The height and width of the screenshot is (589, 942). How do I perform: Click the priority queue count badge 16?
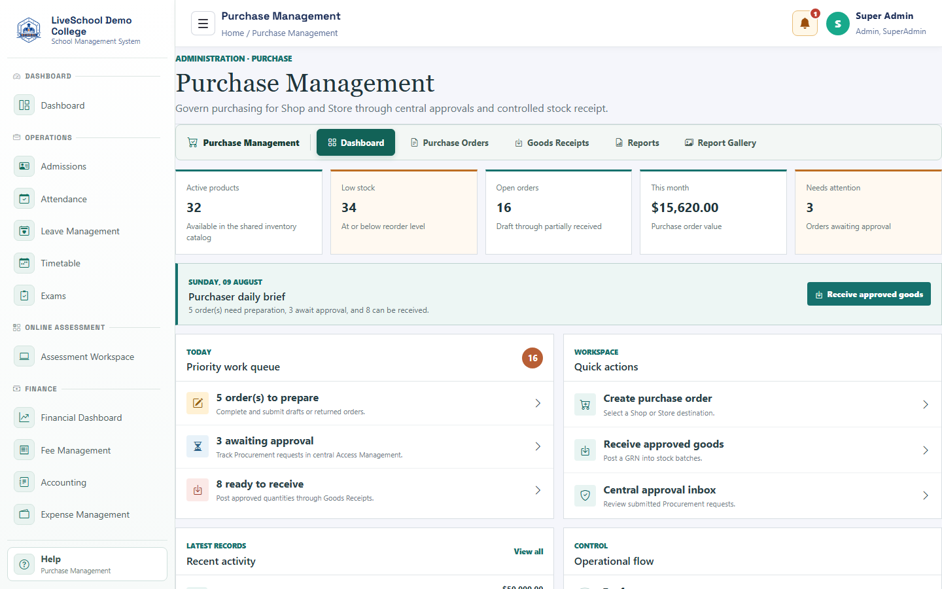coord(532,358)
